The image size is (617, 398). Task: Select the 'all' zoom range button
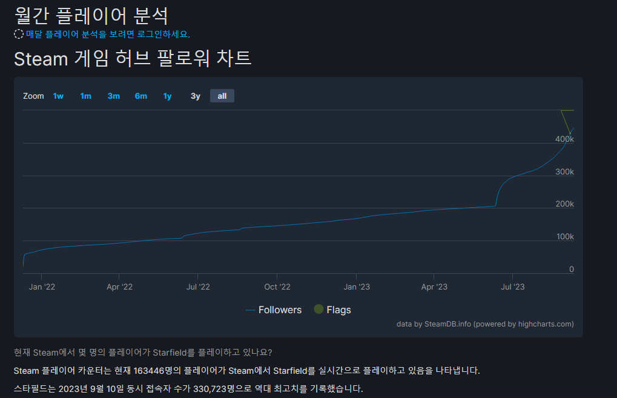tap(222, 96)
